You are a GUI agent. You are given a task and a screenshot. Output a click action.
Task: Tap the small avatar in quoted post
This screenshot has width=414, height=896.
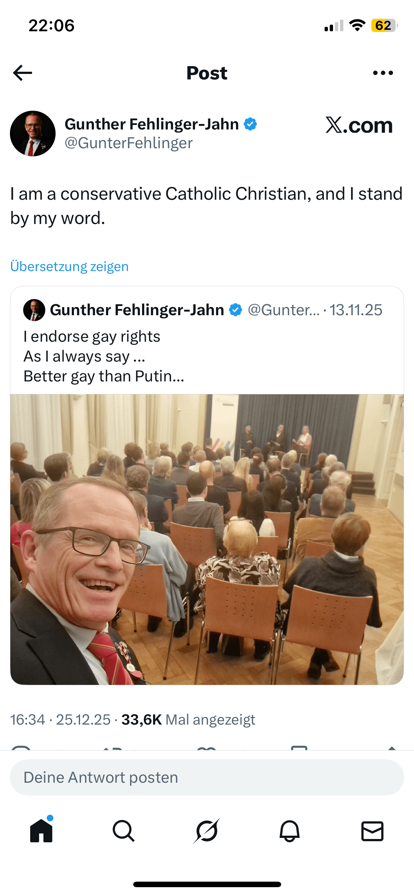pos(34,310)
